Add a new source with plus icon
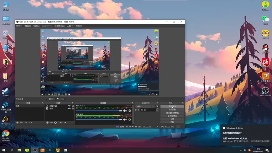This screenshot has width=272, height=153. 47,123
